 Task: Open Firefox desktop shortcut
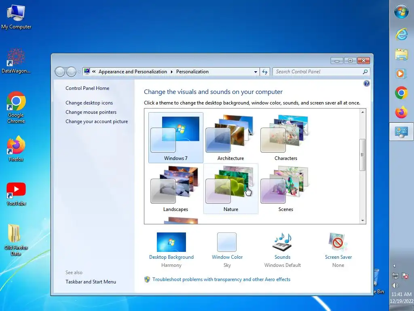(16, 148)
